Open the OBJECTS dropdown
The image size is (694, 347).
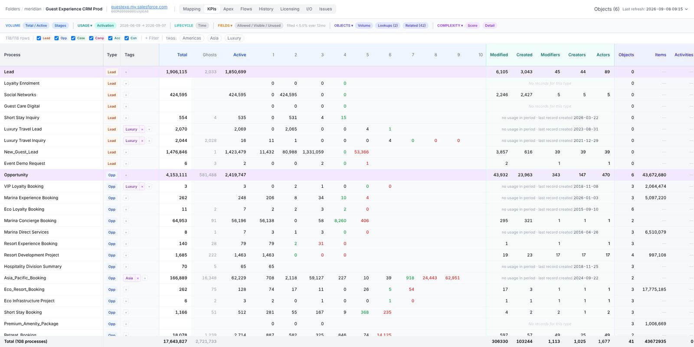pyautogui.click(x=344, y=26)
